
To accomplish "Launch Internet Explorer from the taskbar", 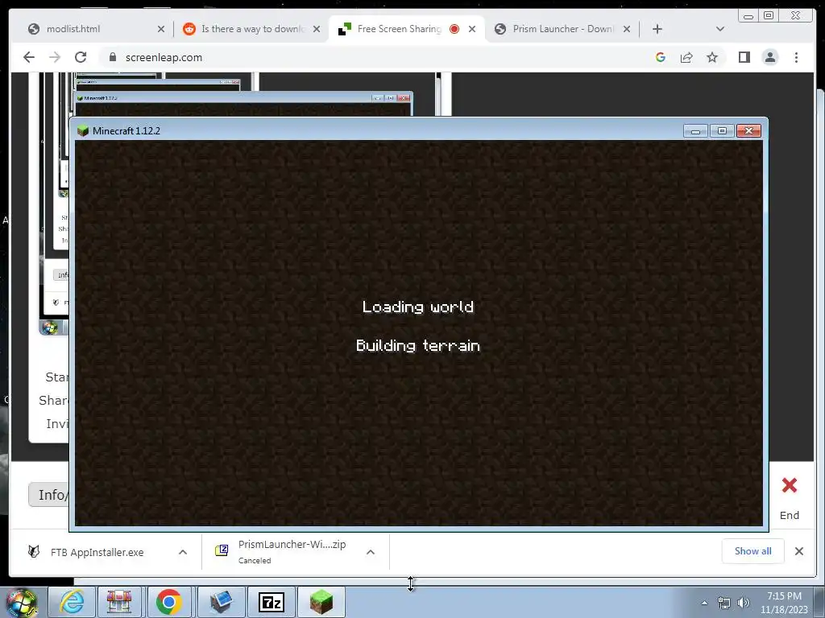I will click(71, 602).
